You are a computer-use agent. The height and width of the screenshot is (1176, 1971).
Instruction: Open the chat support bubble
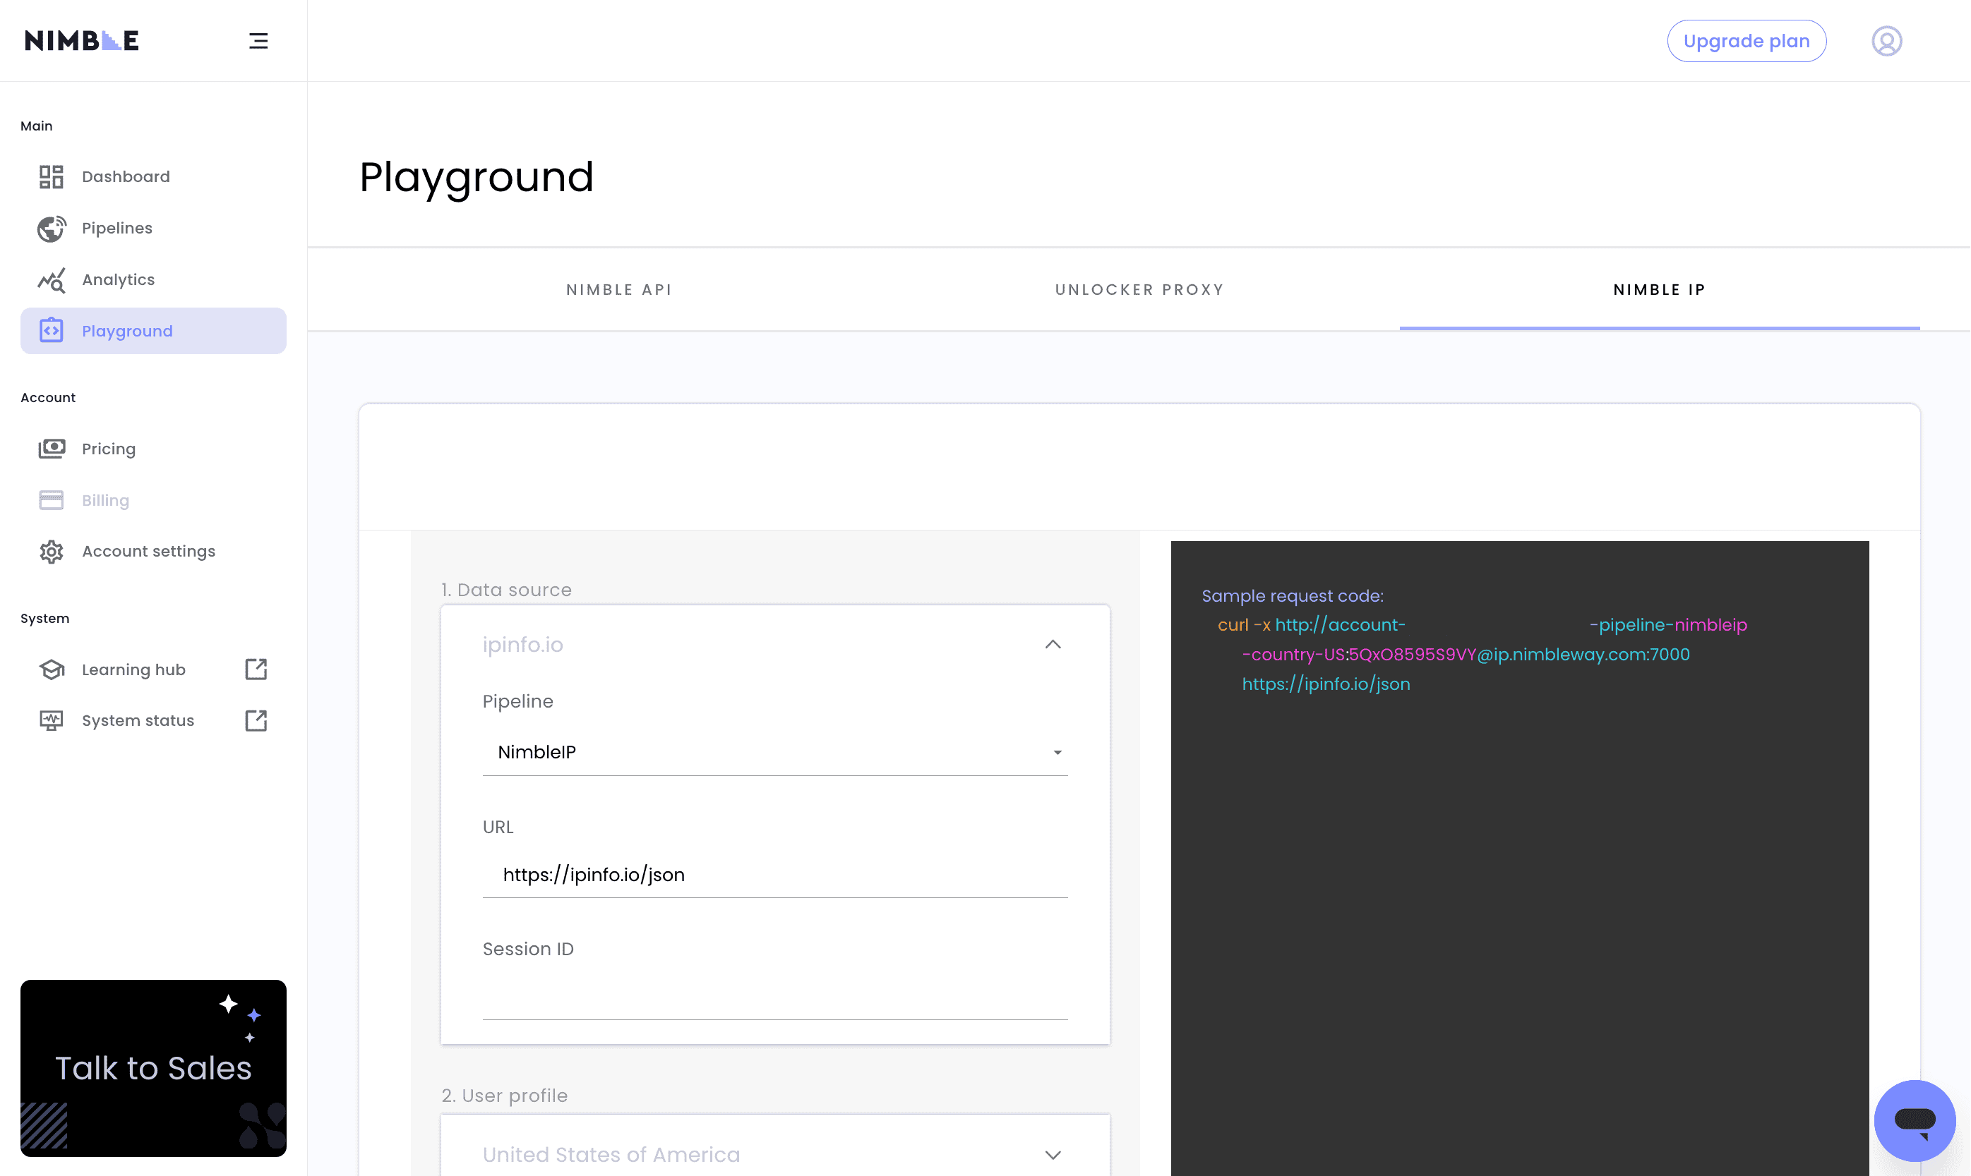click(1914, 1120)
